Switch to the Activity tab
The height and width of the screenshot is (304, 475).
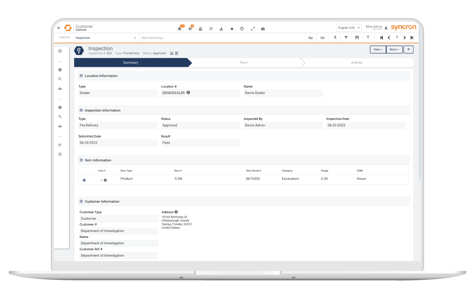point(357,63)
